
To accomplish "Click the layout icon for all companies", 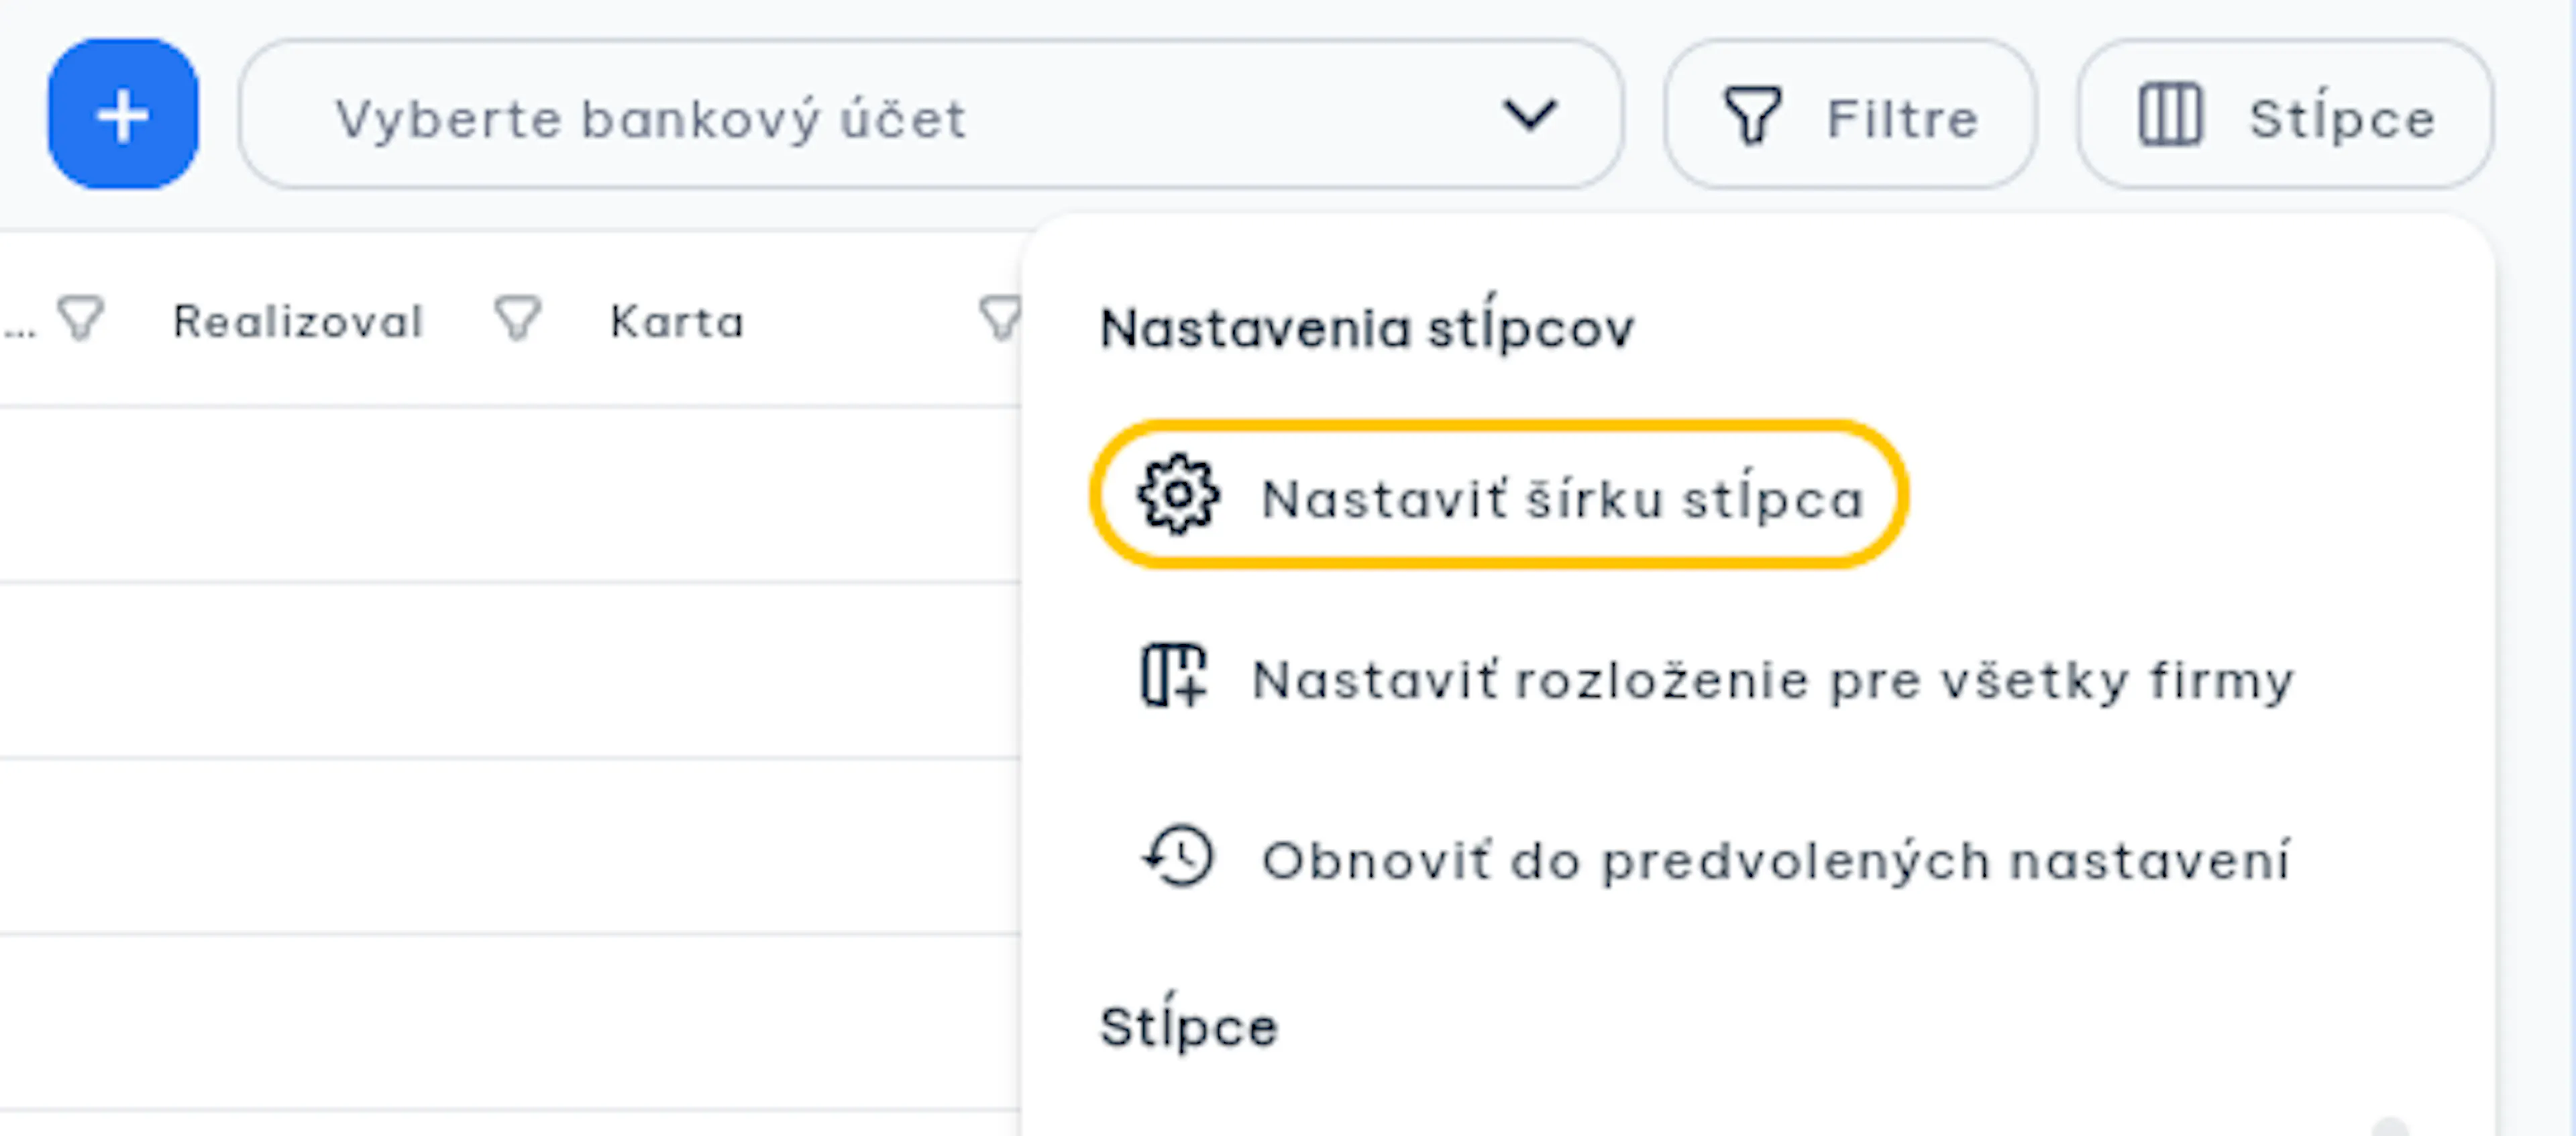I will pos(1174,677).
